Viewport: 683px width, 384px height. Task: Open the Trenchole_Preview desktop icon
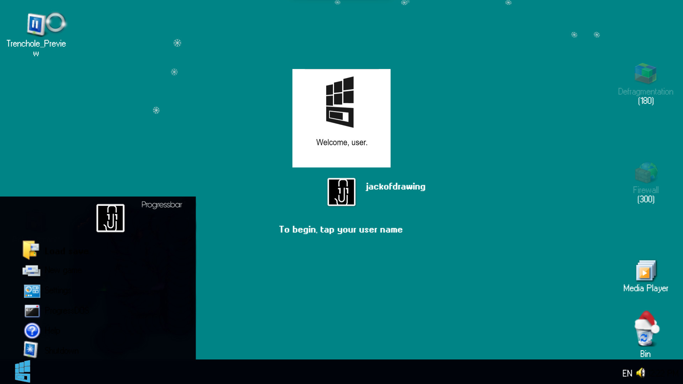[36, 25]
